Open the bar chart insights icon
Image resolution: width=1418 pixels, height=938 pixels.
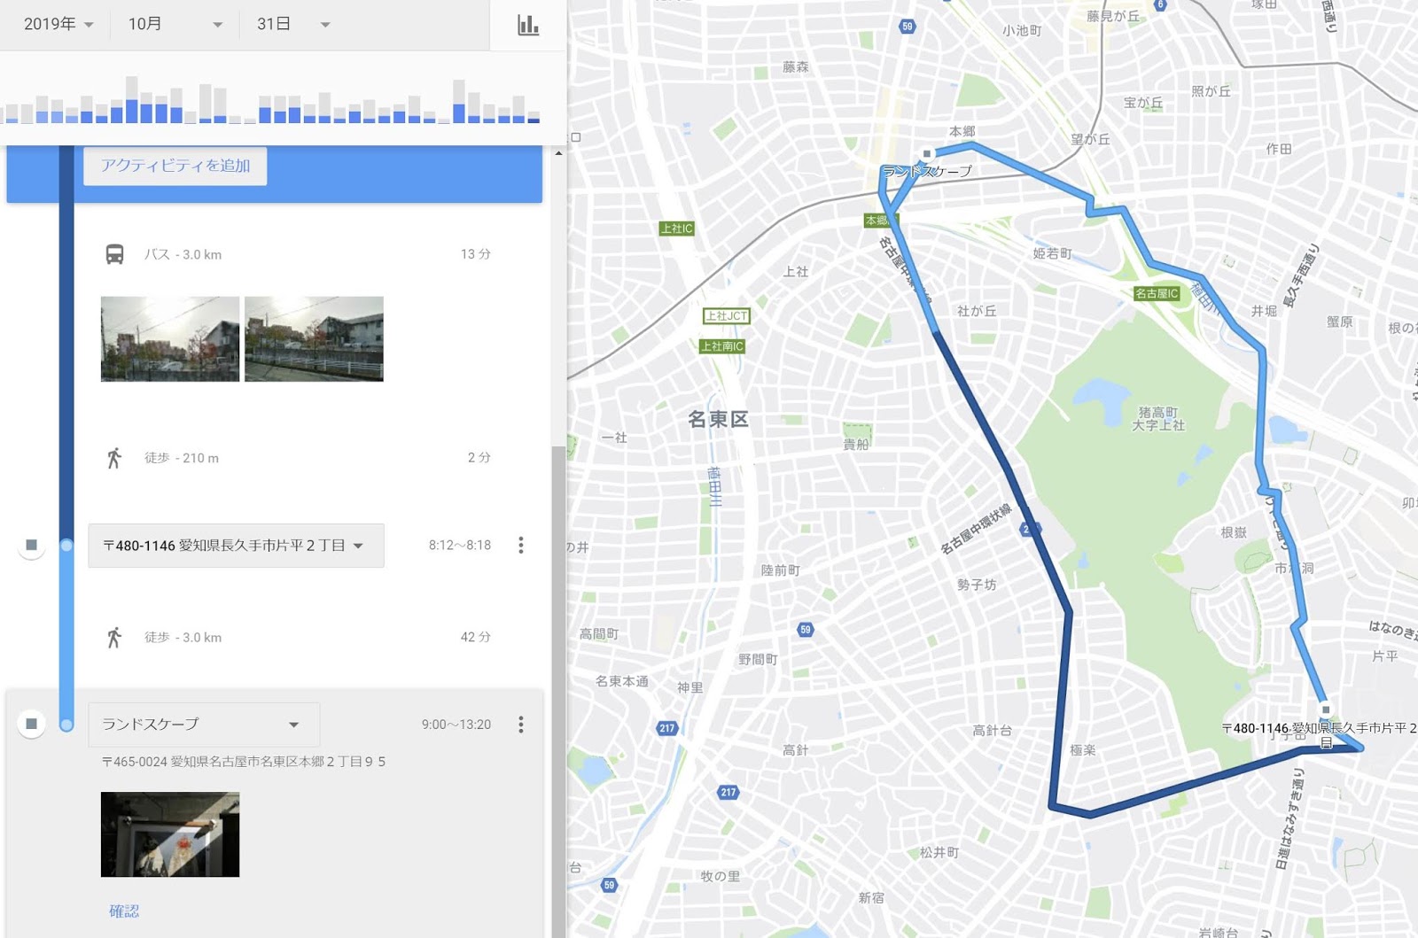528,25
